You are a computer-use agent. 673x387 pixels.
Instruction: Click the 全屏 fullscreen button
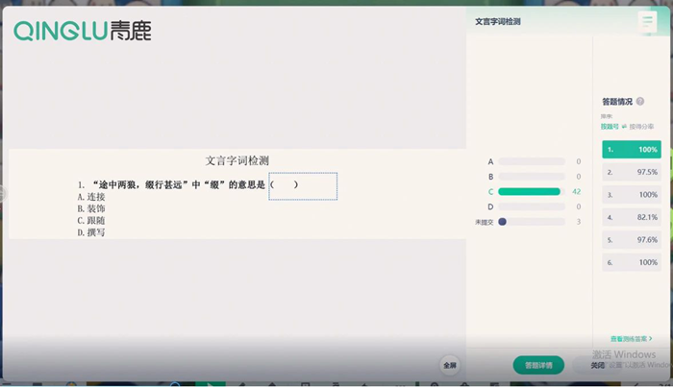(450, 365)
